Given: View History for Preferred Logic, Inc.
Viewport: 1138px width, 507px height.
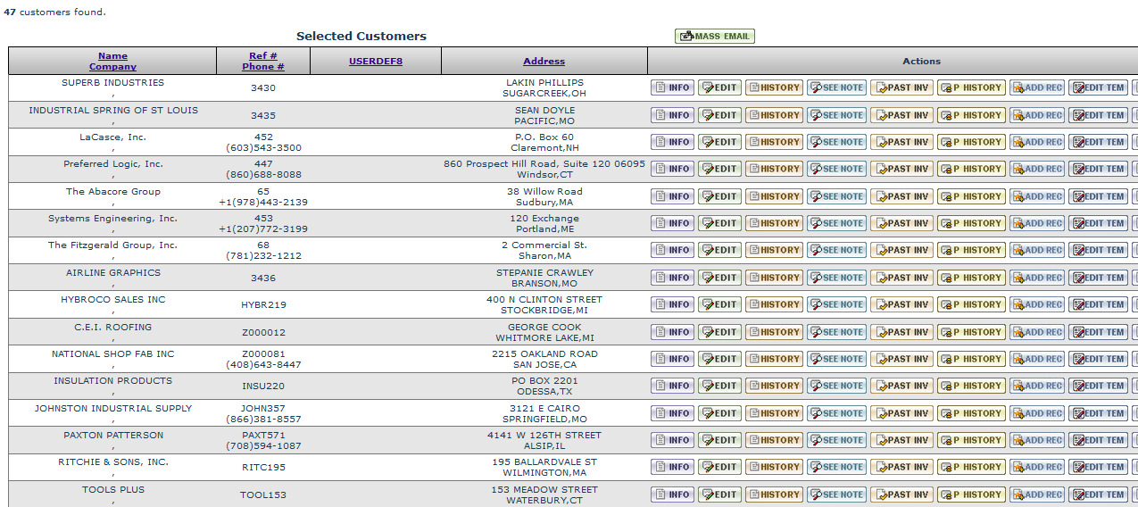Looking at the screenshot, I should (774, 169).
